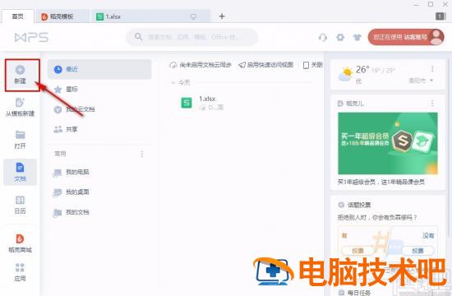
Task: Focus the search documents field
Action: [x=191, y=37]
